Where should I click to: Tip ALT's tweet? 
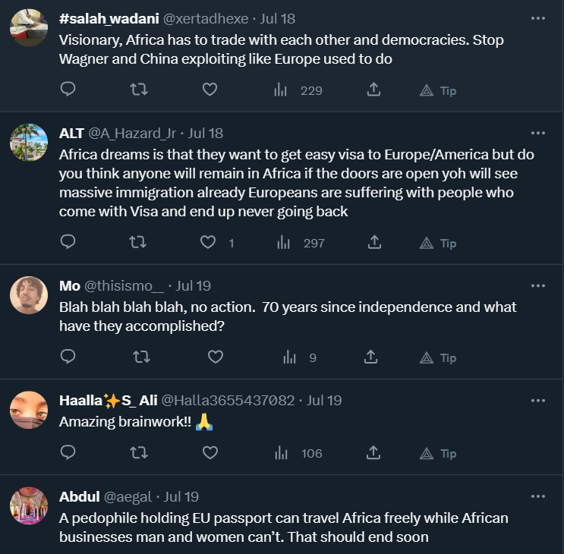point(437,243)
